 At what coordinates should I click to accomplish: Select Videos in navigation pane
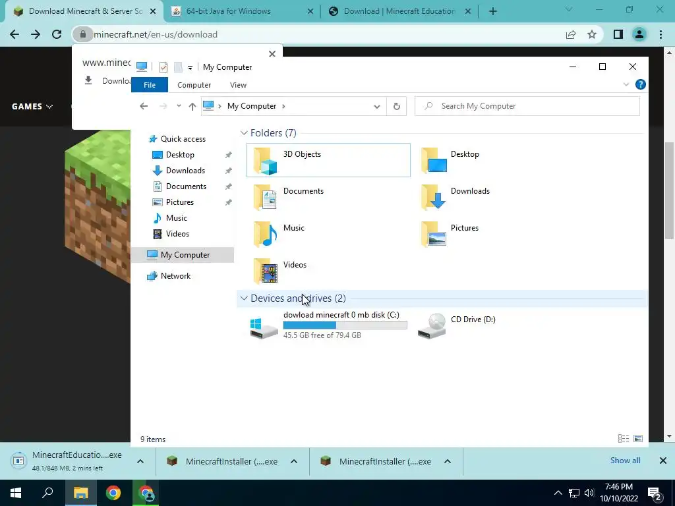pyautogui.click(x=171, y=234)
